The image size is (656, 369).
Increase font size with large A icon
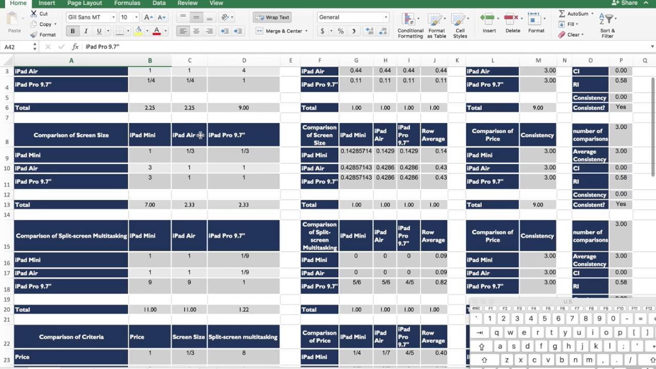click(149, 17)
